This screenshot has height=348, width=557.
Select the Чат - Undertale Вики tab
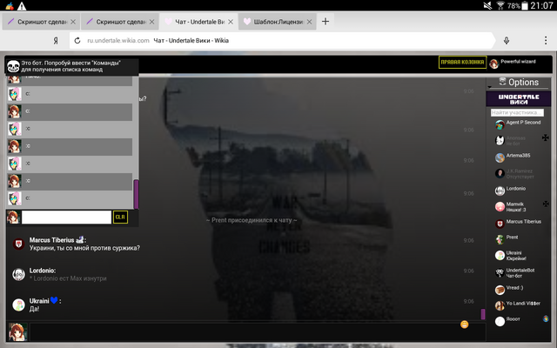pos(199,22)
